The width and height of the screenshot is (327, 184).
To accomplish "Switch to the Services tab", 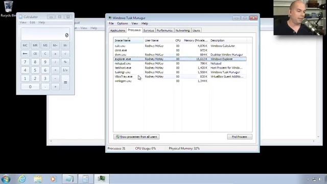I will pos(149,31).
